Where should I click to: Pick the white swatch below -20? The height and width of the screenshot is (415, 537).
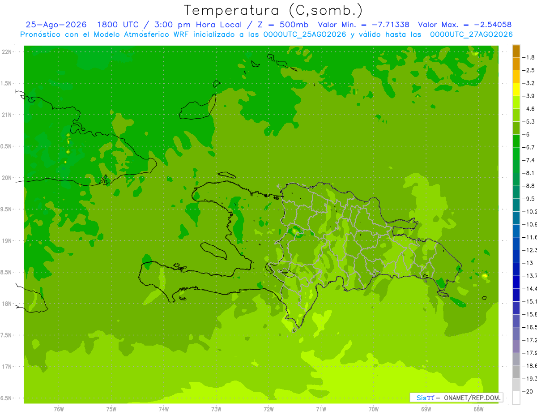pos(516,398)
